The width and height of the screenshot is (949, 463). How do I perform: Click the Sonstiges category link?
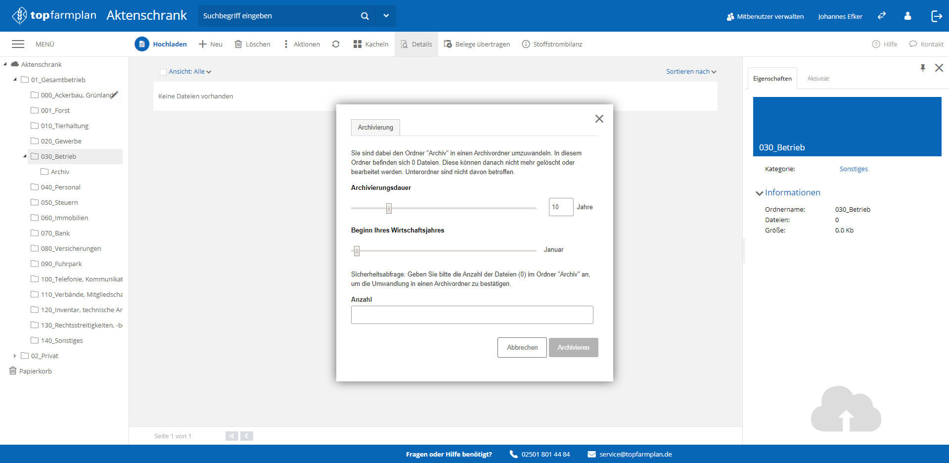(x=854, y=169)
